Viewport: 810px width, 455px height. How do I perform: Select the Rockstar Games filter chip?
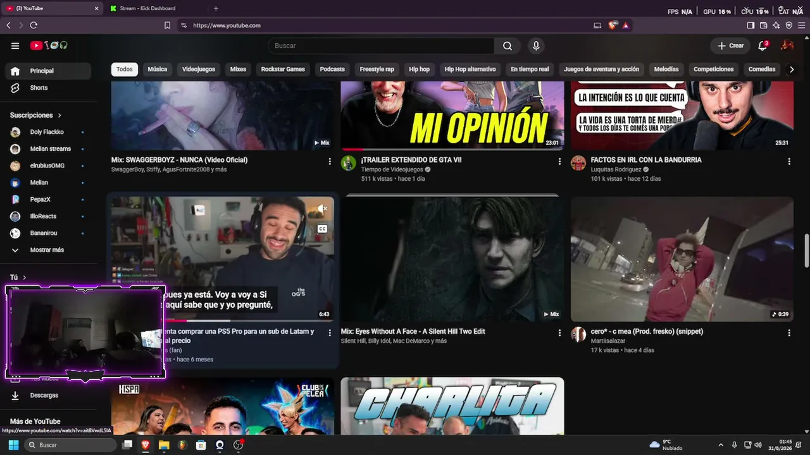point(283,70)
